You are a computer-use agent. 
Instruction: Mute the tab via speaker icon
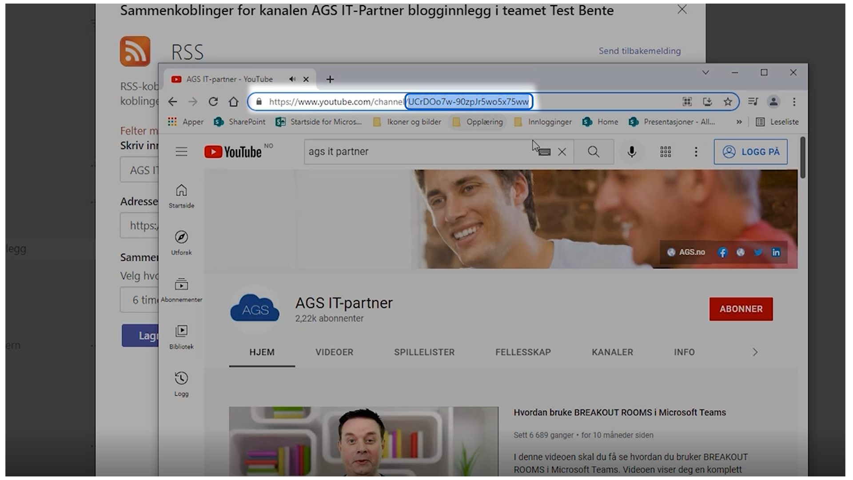(292, 79)
